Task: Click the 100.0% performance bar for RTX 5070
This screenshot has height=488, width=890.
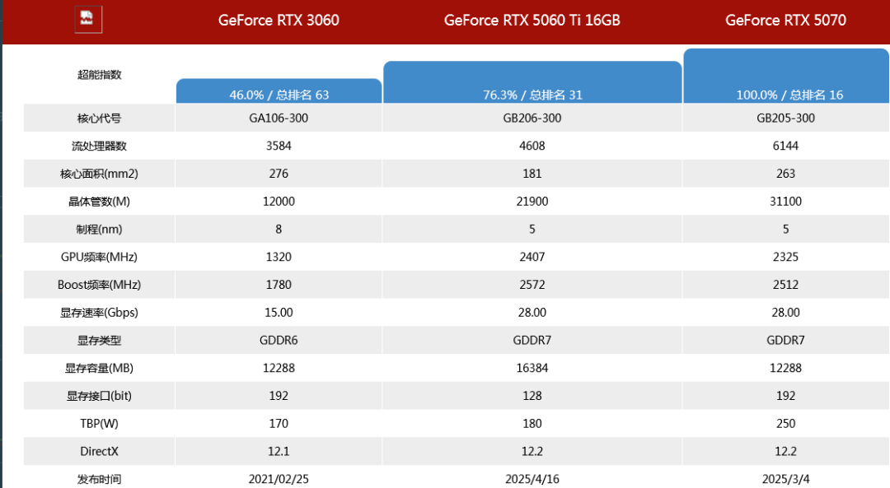Action: [x=786, y=76]
